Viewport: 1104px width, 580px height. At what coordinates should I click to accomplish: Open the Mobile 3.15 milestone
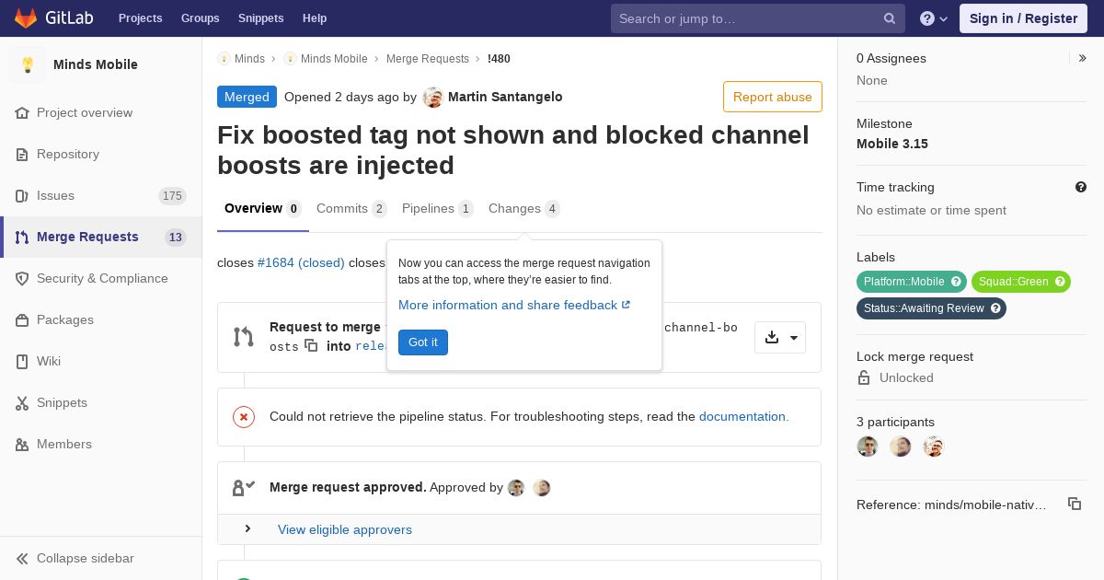(892, 144)
